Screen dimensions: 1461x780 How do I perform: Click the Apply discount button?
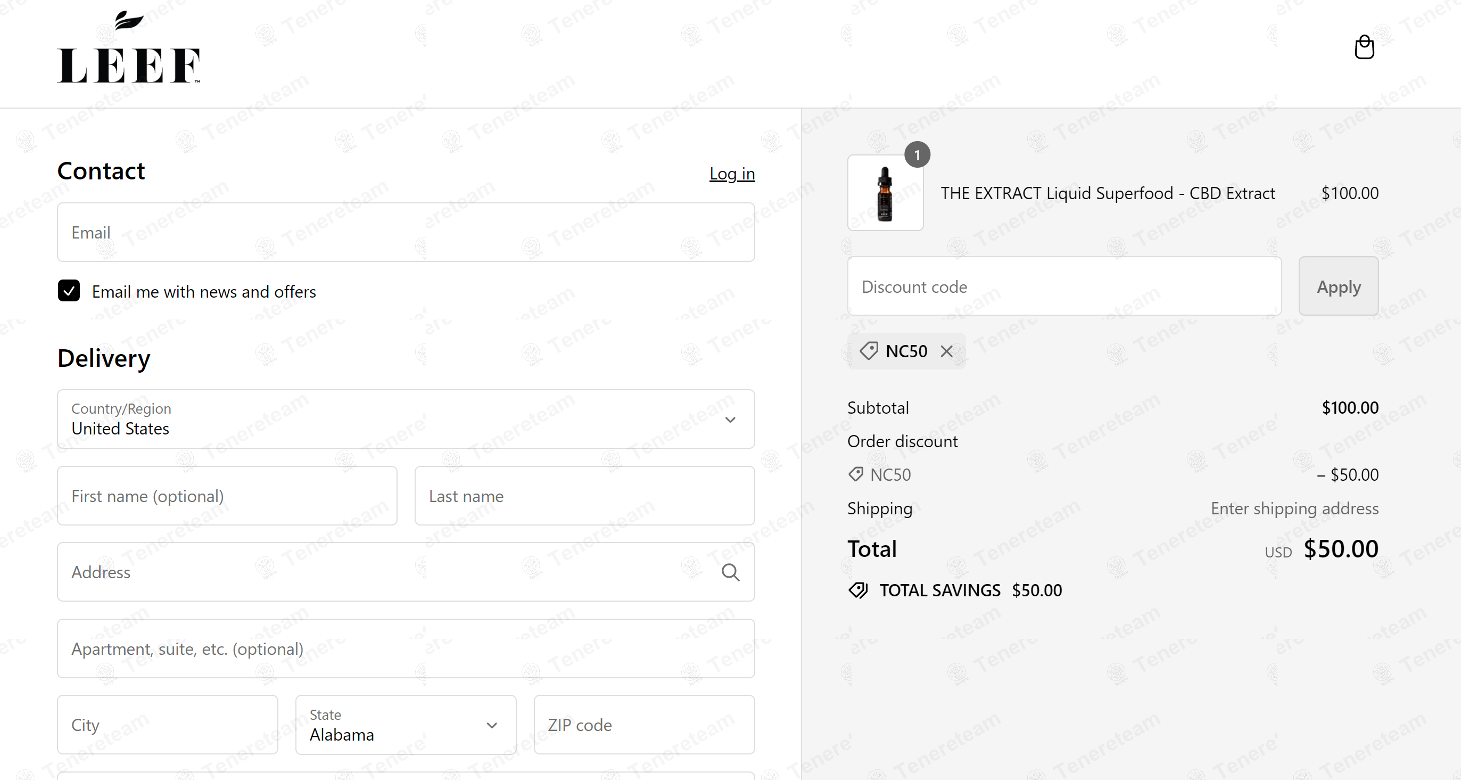pyautogui.click(x=1339, y=286)
